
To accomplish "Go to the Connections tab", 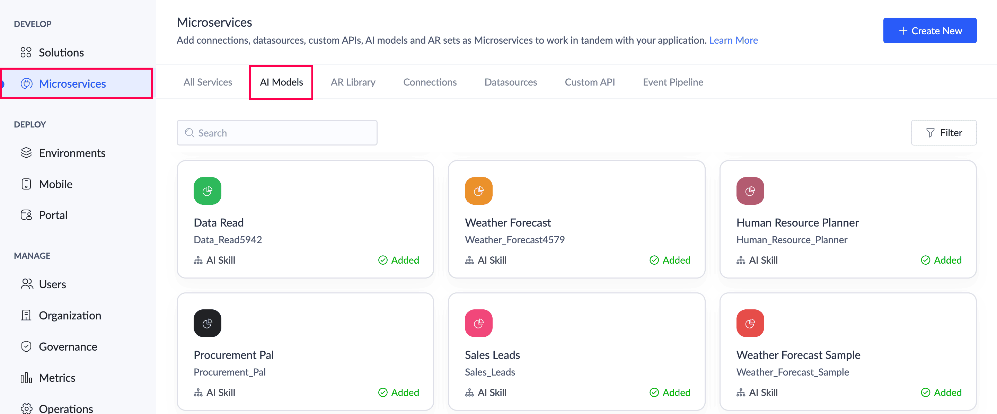I will pyautogui.click(x=430, y=82).
